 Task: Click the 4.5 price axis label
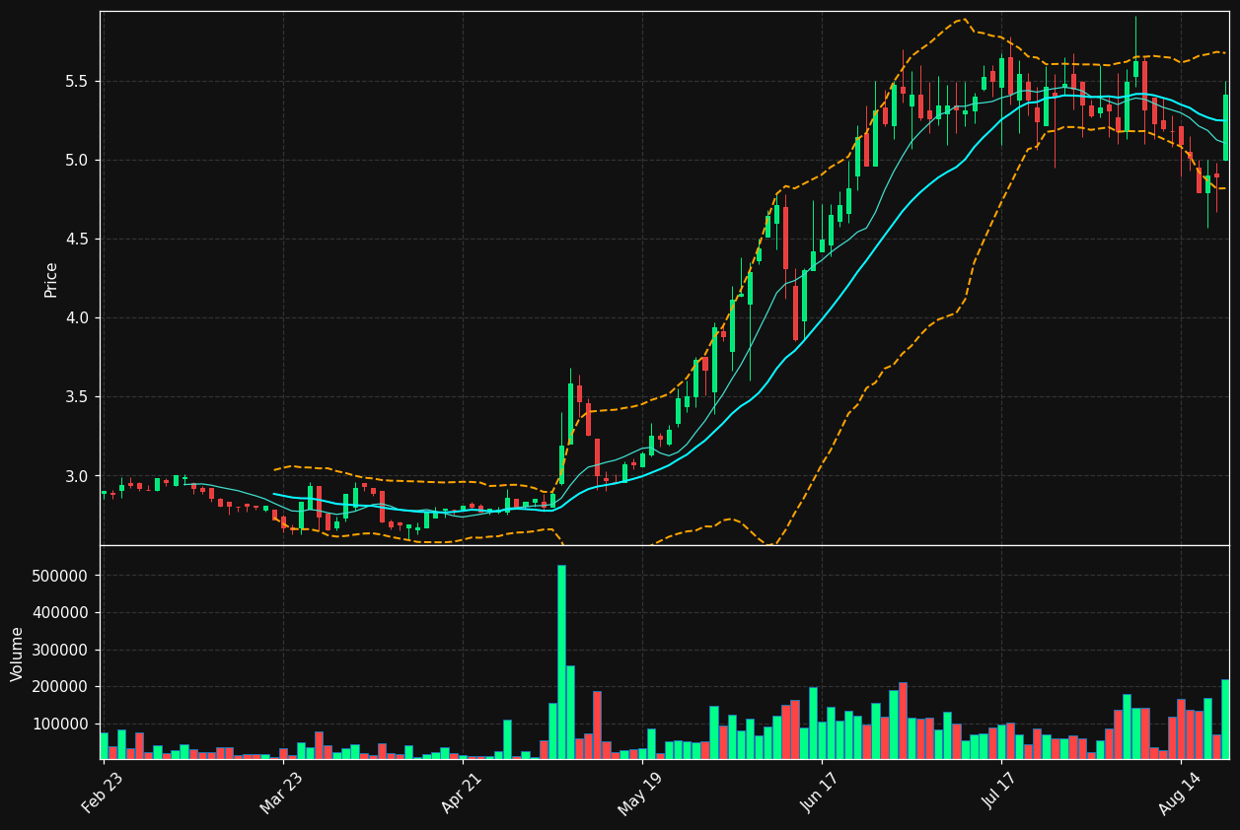[x=77, y=239]
